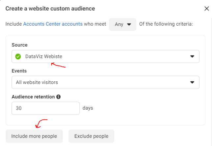
Task: Show the Audience retention info tooltip
Action: (59, 97)
